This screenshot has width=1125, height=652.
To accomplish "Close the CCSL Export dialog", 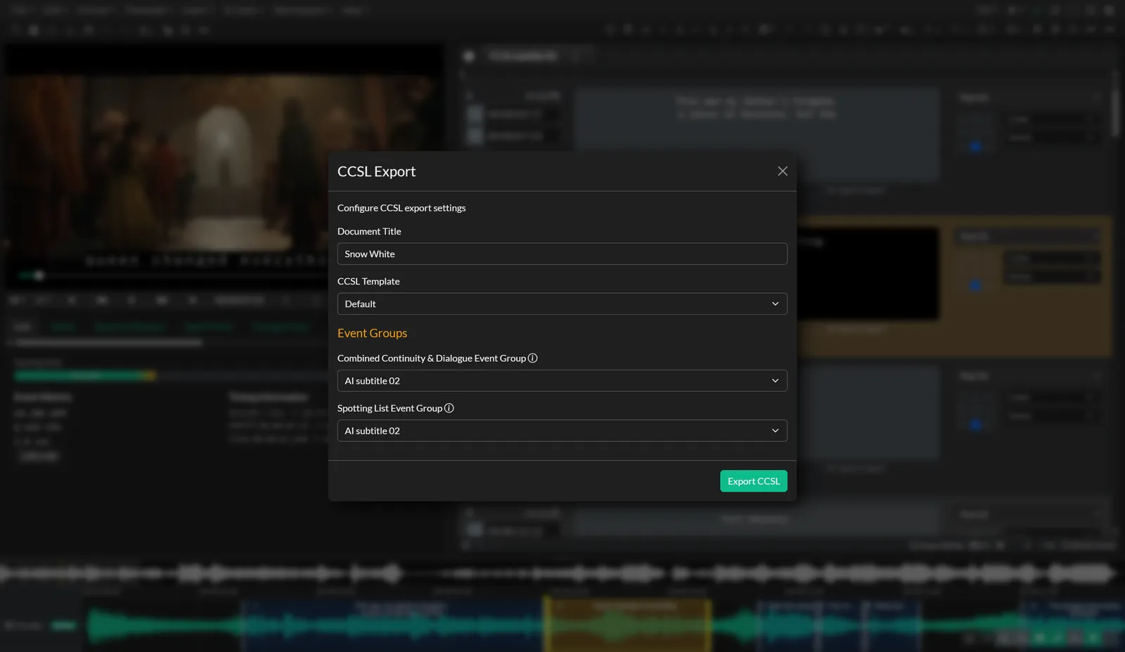I will [x=783, y=171].
